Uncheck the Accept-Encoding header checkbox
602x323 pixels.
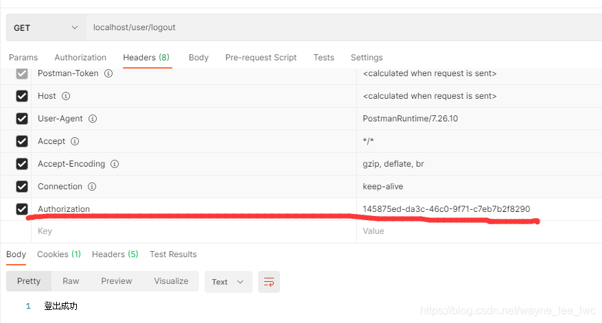point(22,164)
